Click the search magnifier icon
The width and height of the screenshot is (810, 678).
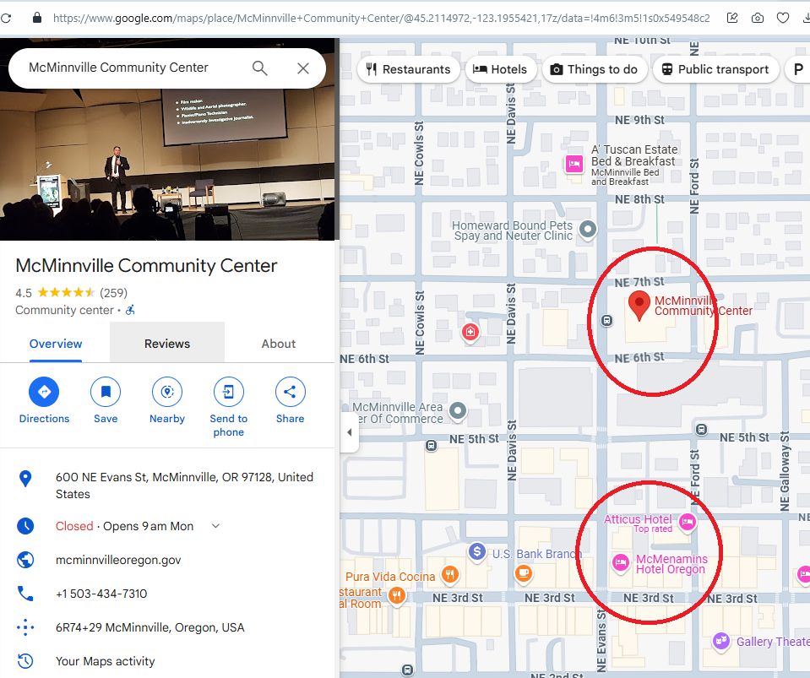click(x=260, y=68)
